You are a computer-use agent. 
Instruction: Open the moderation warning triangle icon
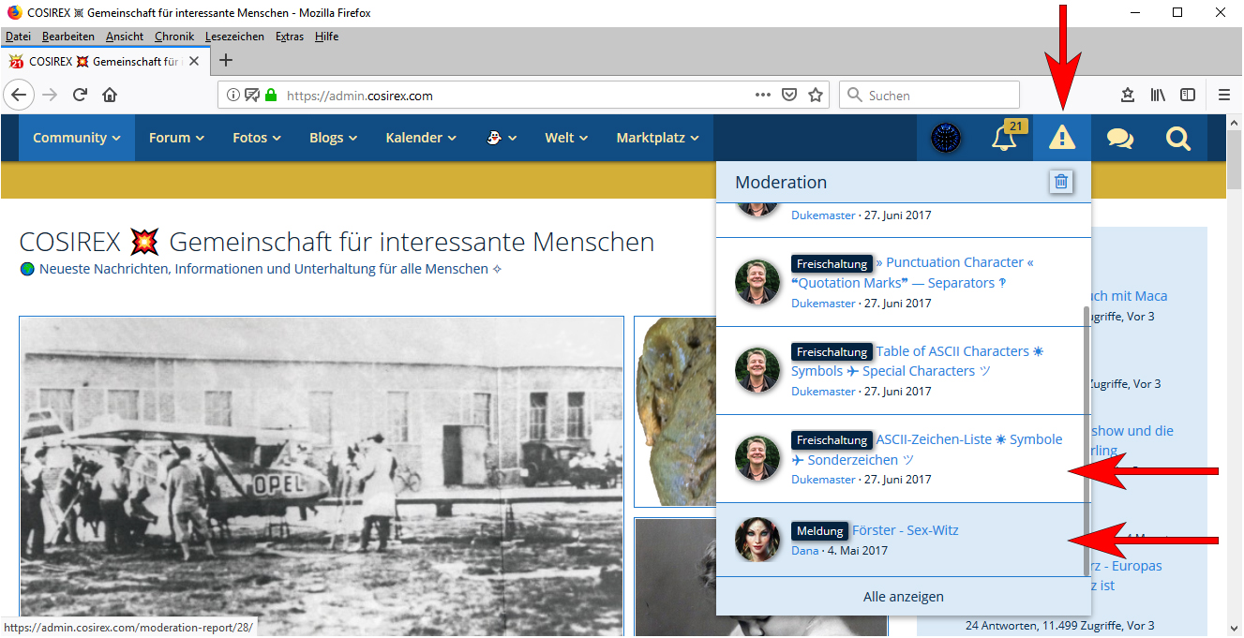tap(1061, 138)
